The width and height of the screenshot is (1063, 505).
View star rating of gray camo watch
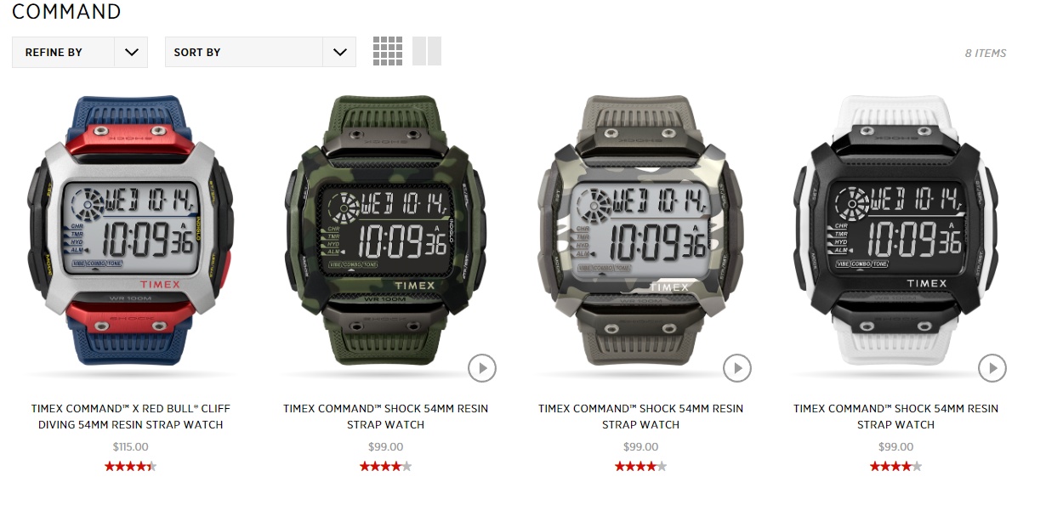[640, 466]
